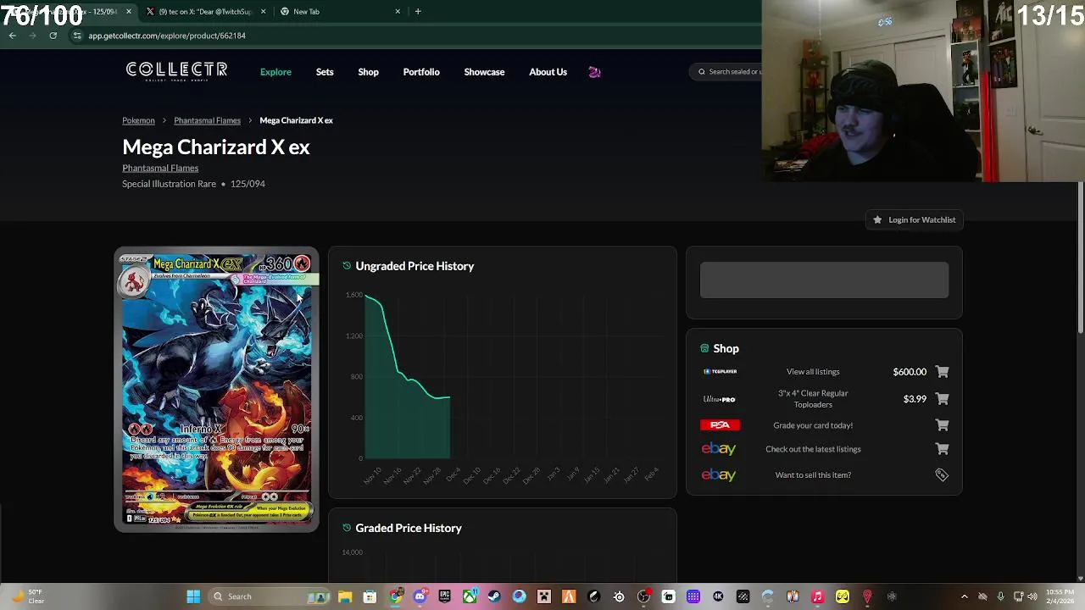The width and height of the screenshot is (1085, 610).
Task: Open the About Us menu item
Action: click(x=548, y=72)
